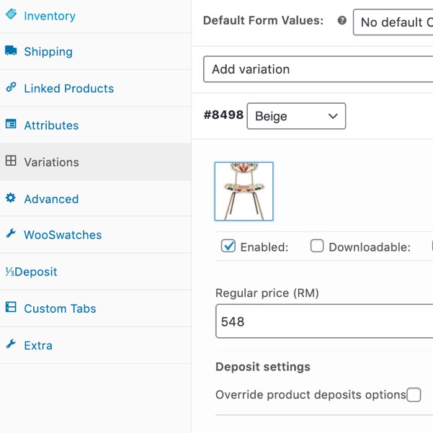The width and height of the screenshot is (433, 433).
Task: Click the Default Form Values help icon
Action: click(x=342, y=20)
